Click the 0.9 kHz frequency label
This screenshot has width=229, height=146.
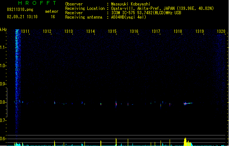pyautogui.click(x=3, y=84)
